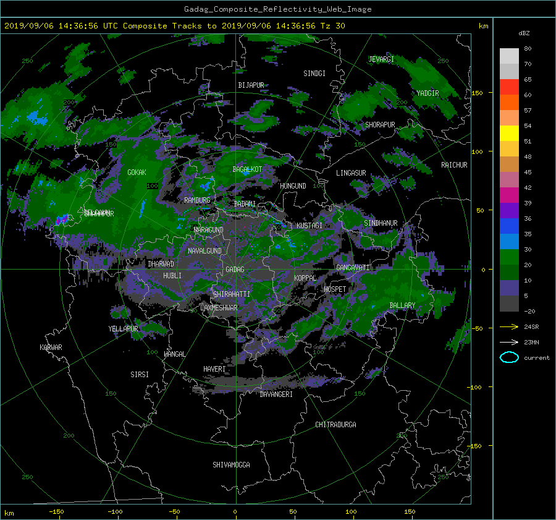Click the DAVANGERI city label
Image resolution: width=556 pixels, height=520 pixels.
[x=276, y=394]
